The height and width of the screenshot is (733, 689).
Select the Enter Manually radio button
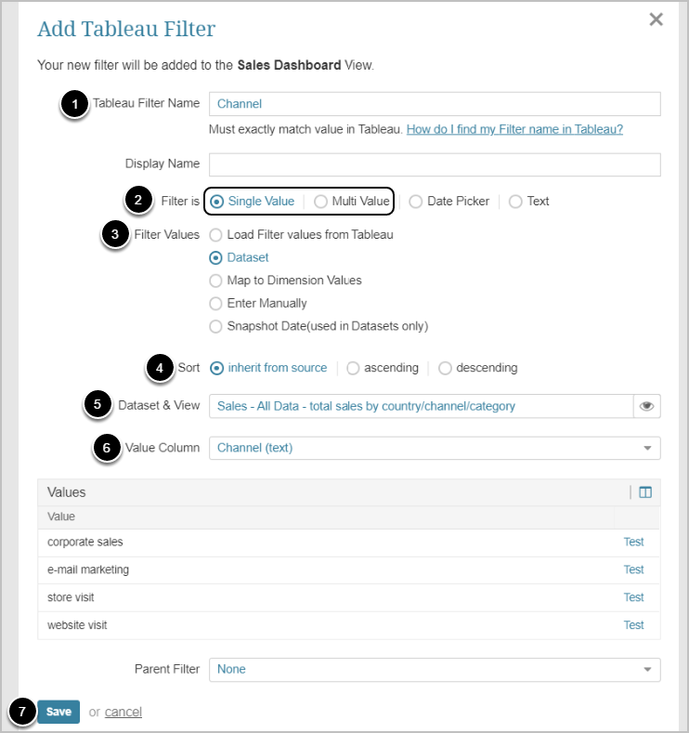point(216,303)
